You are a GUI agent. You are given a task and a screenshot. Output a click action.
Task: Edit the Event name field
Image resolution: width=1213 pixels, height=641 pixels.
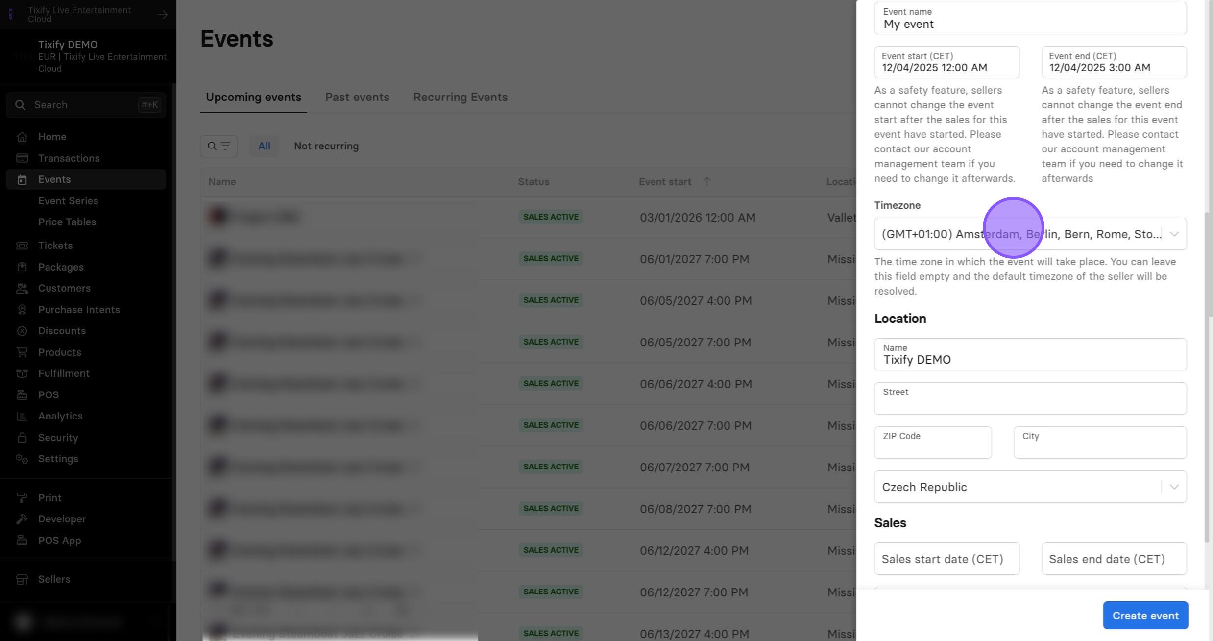pos(1030,18)
